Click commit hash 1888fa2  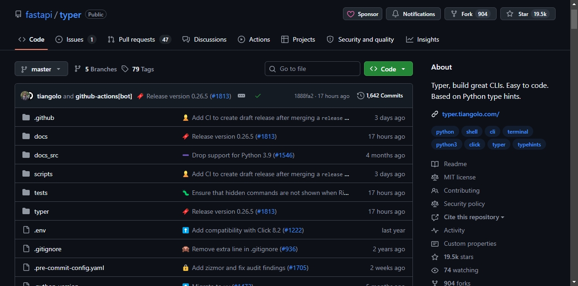coord(304,96)
